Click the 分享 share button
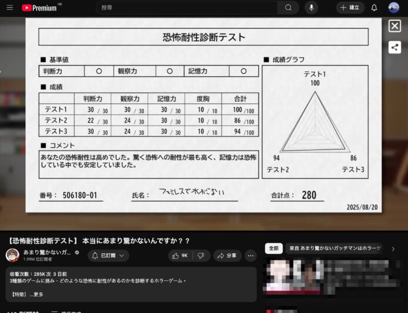Image resolution: width=408 pixels, height=313 pixels. [227, 256]
